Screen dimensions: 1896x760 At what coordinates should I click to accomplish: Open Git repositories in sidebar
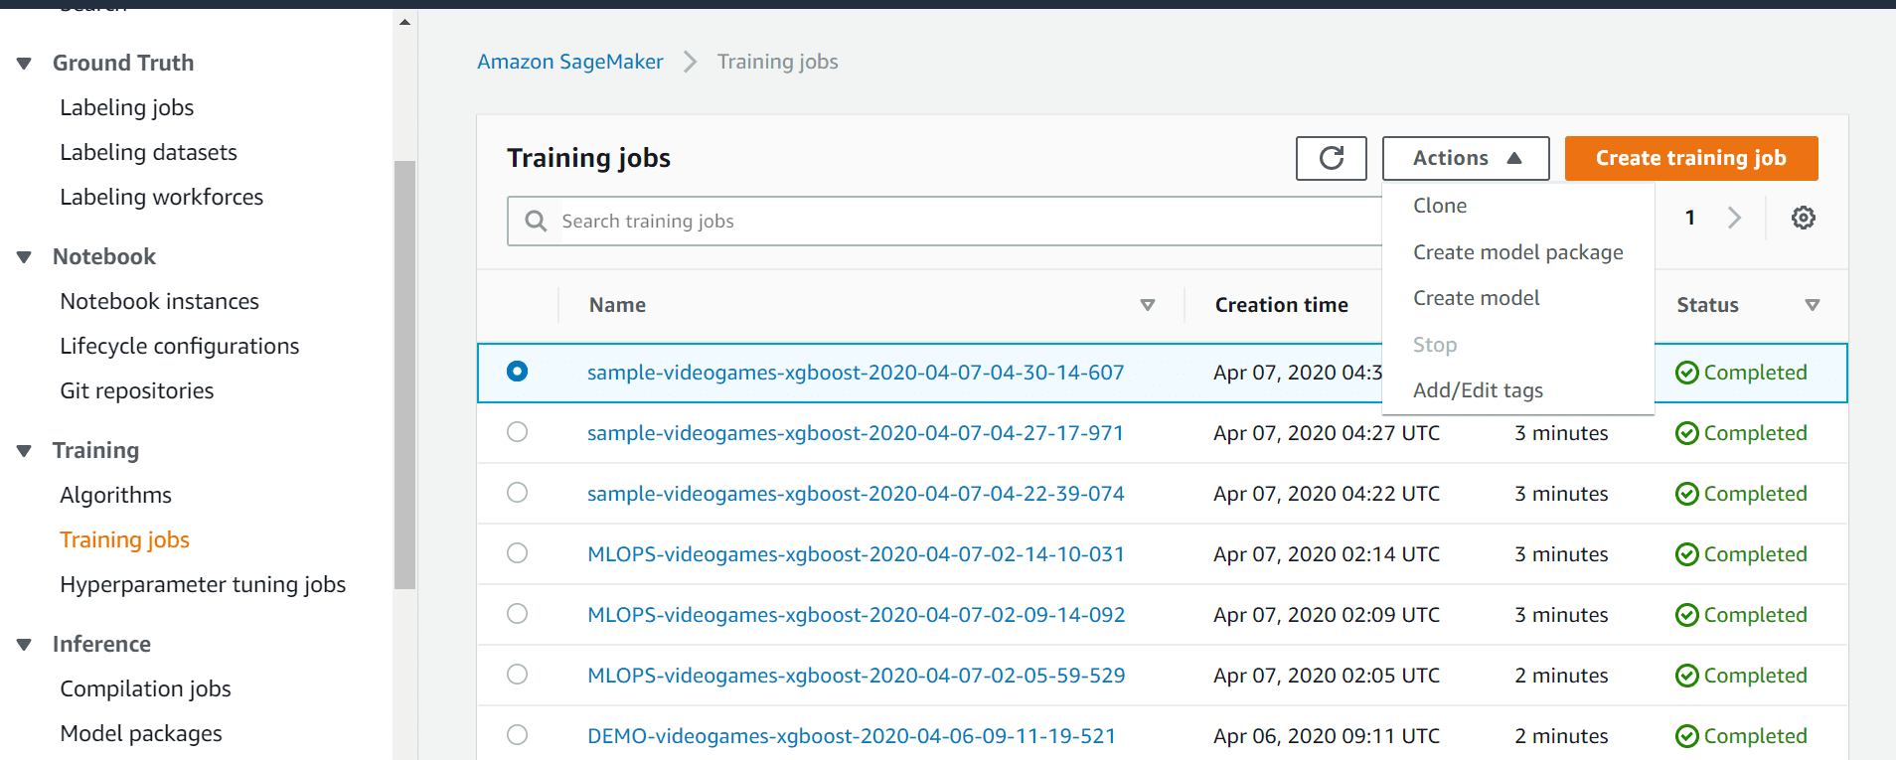tap(136, 390)
